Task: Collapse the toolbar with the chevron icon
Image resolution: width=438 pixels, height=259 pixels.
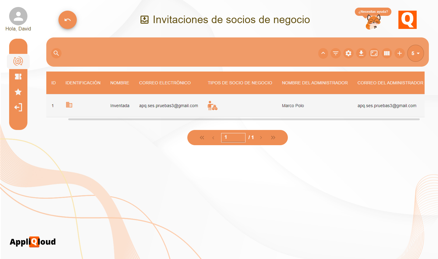Action: pyautogui.click(x=323, y=53)
